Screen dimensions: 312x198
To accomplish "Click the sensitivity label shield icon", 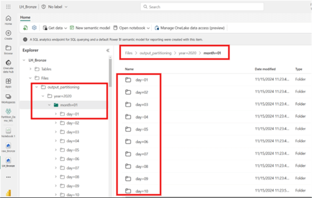I will click(44, 7).
